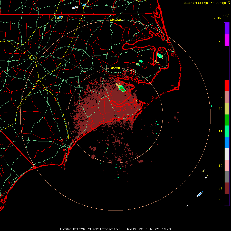Click the DS white legend swatch
The width and height of the screenshot is (231, 231).
pos(227,154)
